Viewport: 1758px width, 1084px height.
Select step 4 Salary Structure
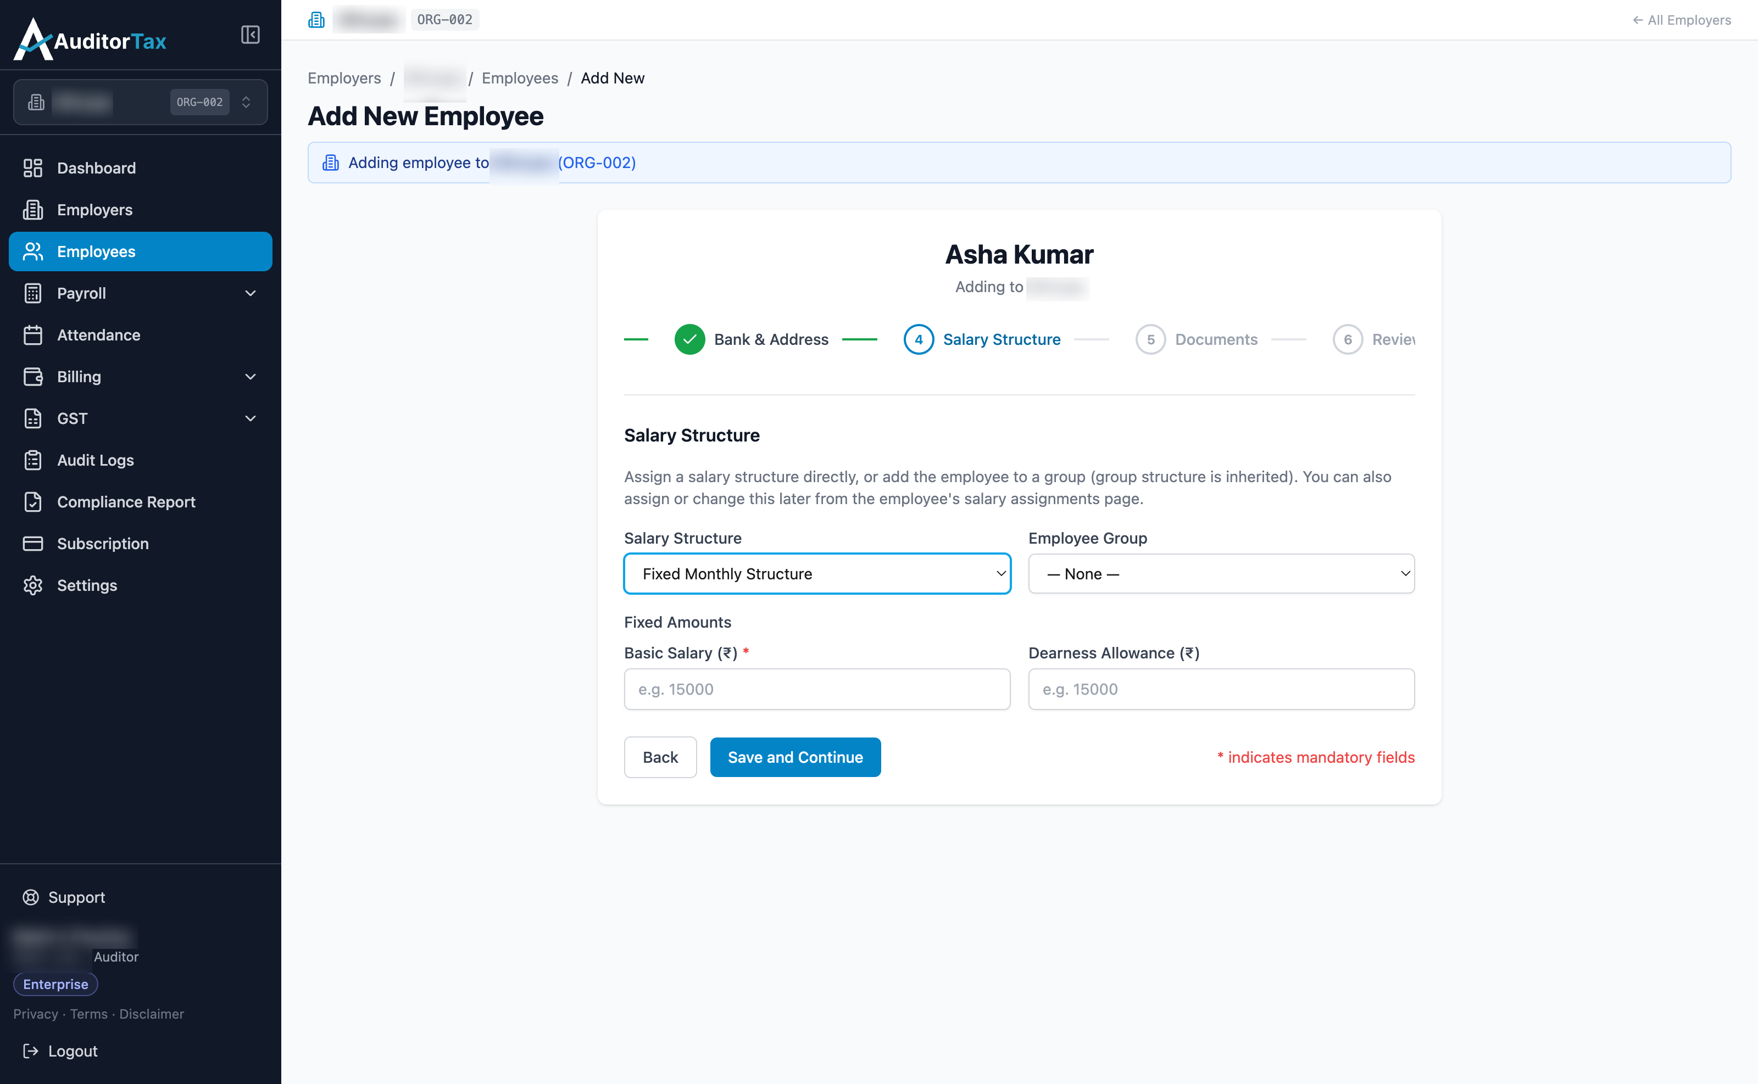[x=982, y=339]
